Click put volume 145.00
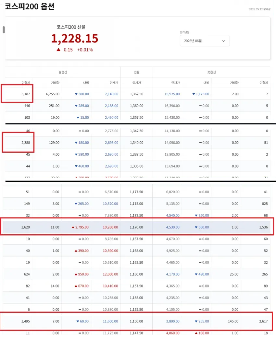The image size is (276, 339). (x=233, y=321)
